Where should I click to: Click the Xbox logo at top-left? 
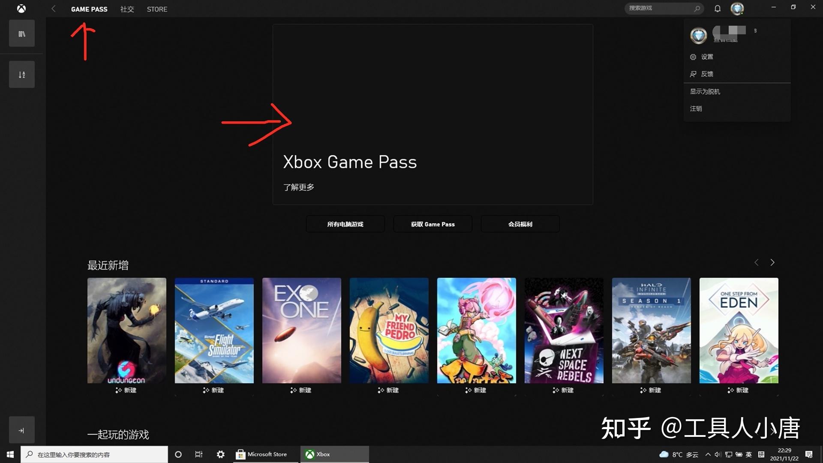(21, 9)
